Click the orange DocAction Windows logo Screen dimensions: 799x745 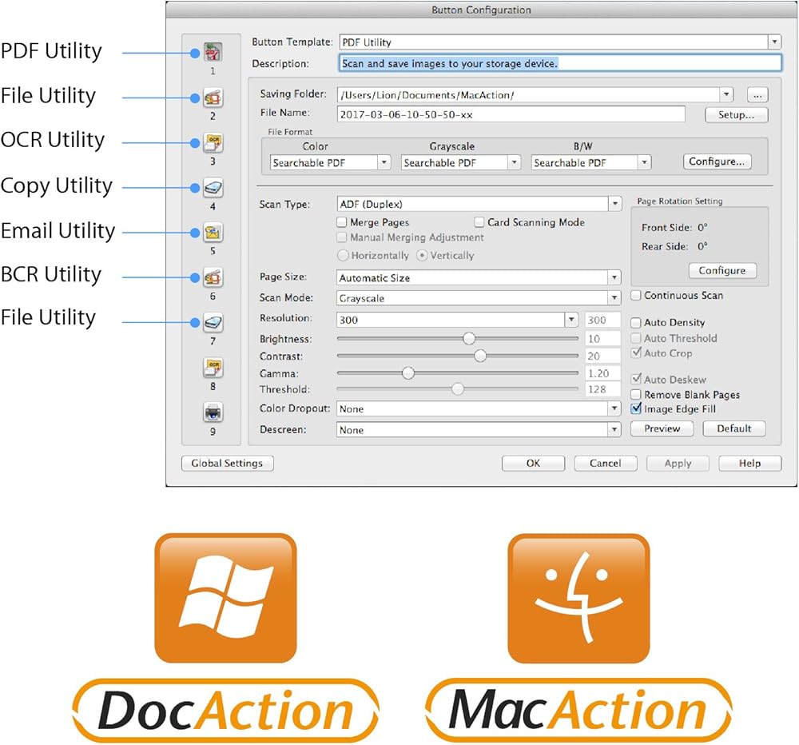coord(225,597)
